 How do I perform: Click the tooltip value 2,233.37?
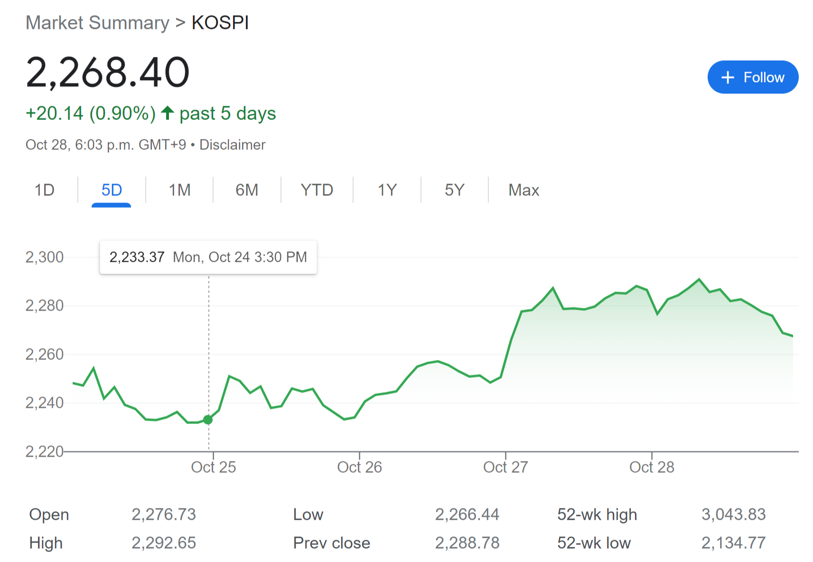point(137,257)
